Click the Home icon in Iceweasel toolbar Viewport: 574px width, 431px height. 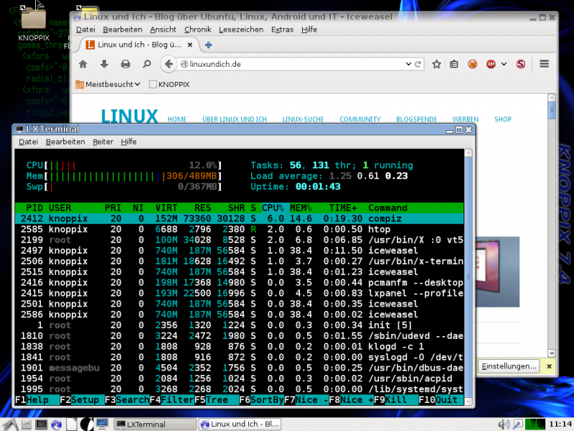[83, 64]
